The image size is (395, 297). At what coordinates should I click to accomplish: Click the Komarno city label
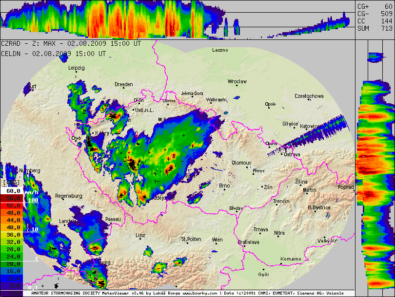291,259
